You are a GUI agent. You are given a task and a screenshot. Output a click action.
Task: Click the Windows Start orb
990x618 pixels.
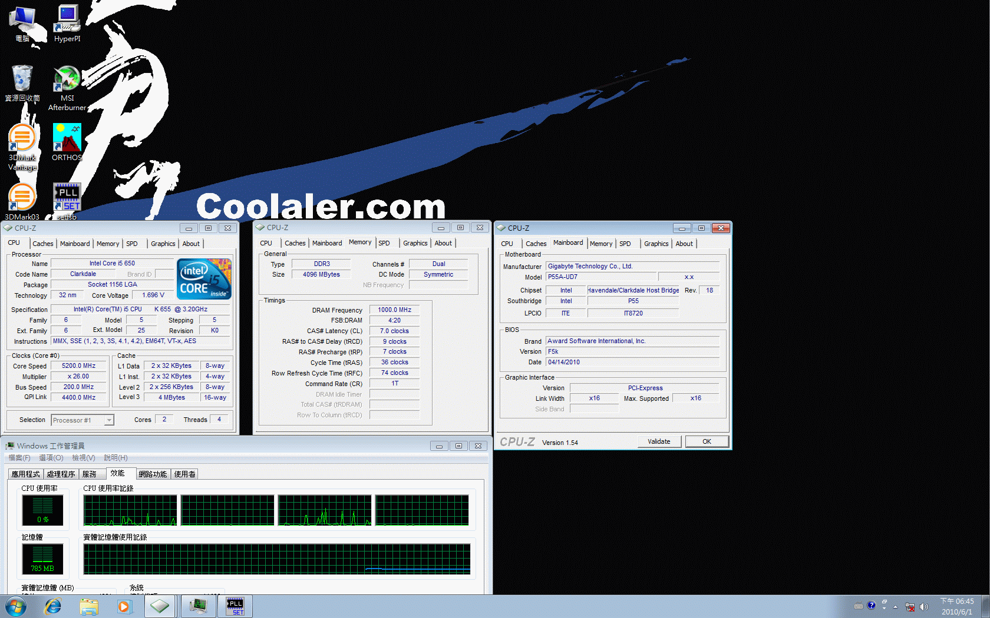[x=16, y=606]
